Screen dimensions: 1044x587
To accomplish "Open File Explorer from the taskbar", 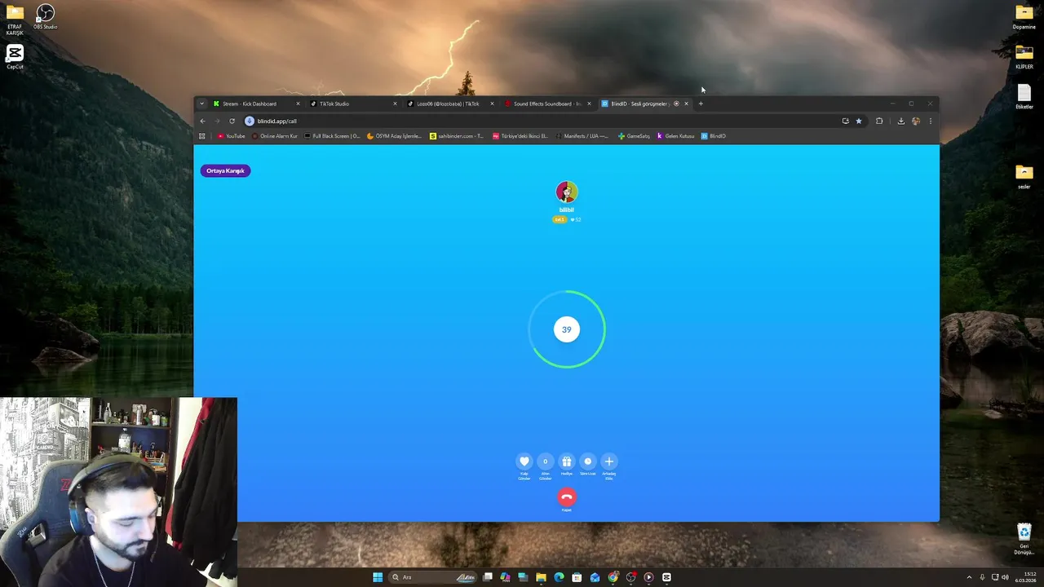I will click(x=541, y=577).
